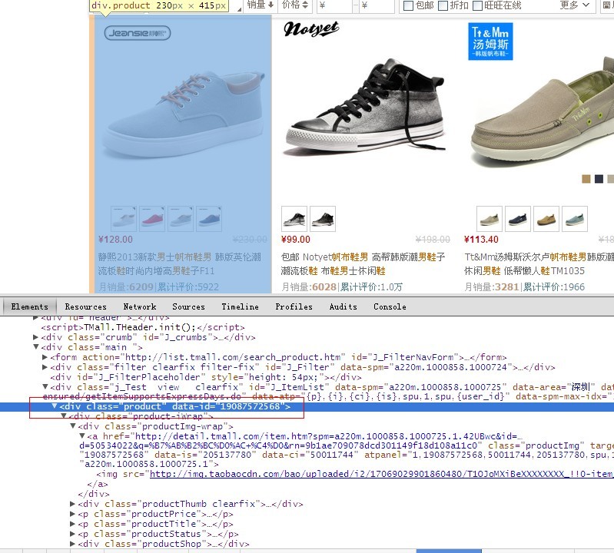Switch to the Resources tab

[85, 306]
